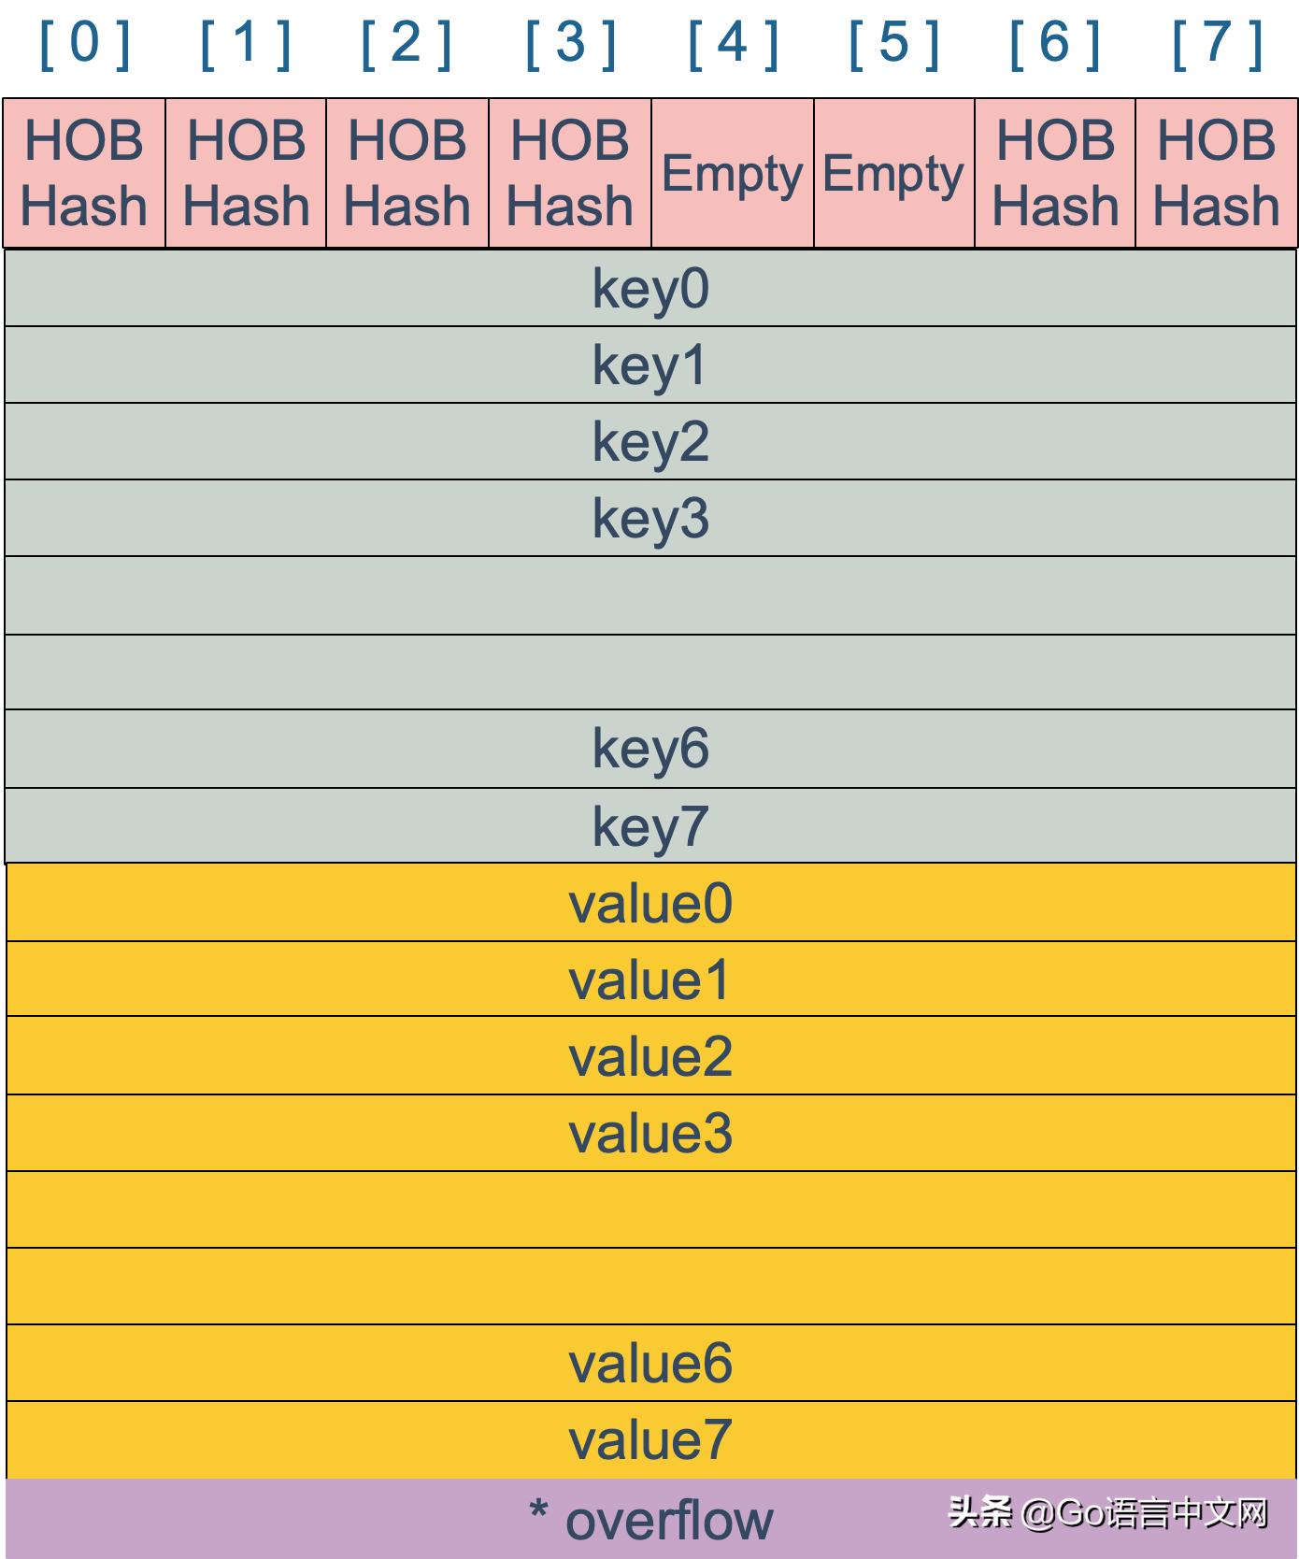Select the HOB Hash cell under [2]
The width and height of the screenshot is (1299, 1559).
[x=407, y=173]
